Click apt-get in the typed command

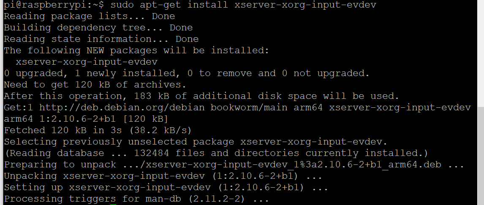click(160, 5)
